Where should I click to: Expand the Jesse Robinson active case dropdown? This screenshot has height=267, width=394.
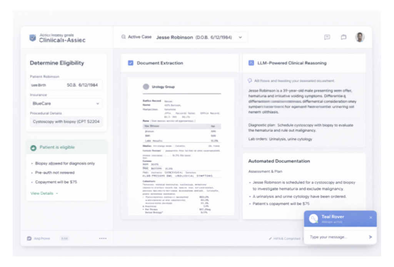(240, 37)
